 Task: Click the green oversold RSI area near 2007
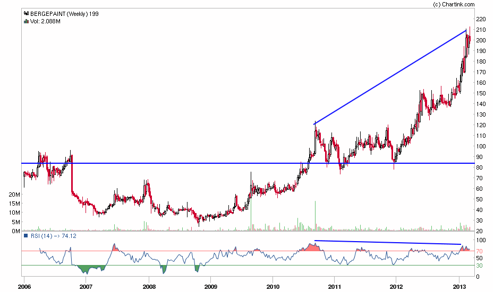88,269
